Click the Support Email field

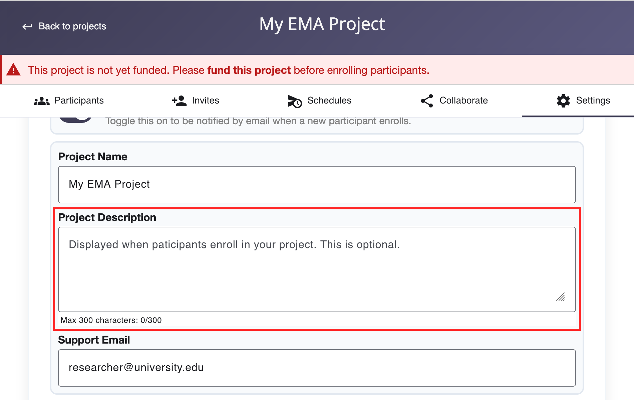click(317, 368)
